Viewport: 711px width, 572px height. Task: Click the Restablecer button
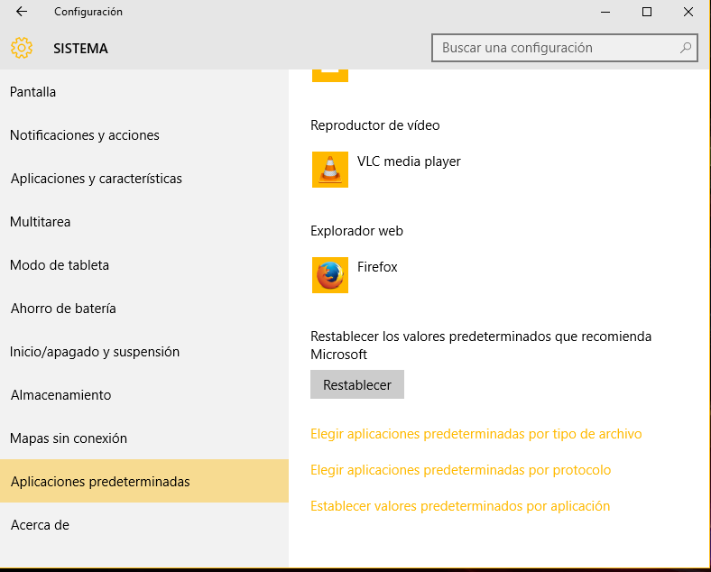357,384
